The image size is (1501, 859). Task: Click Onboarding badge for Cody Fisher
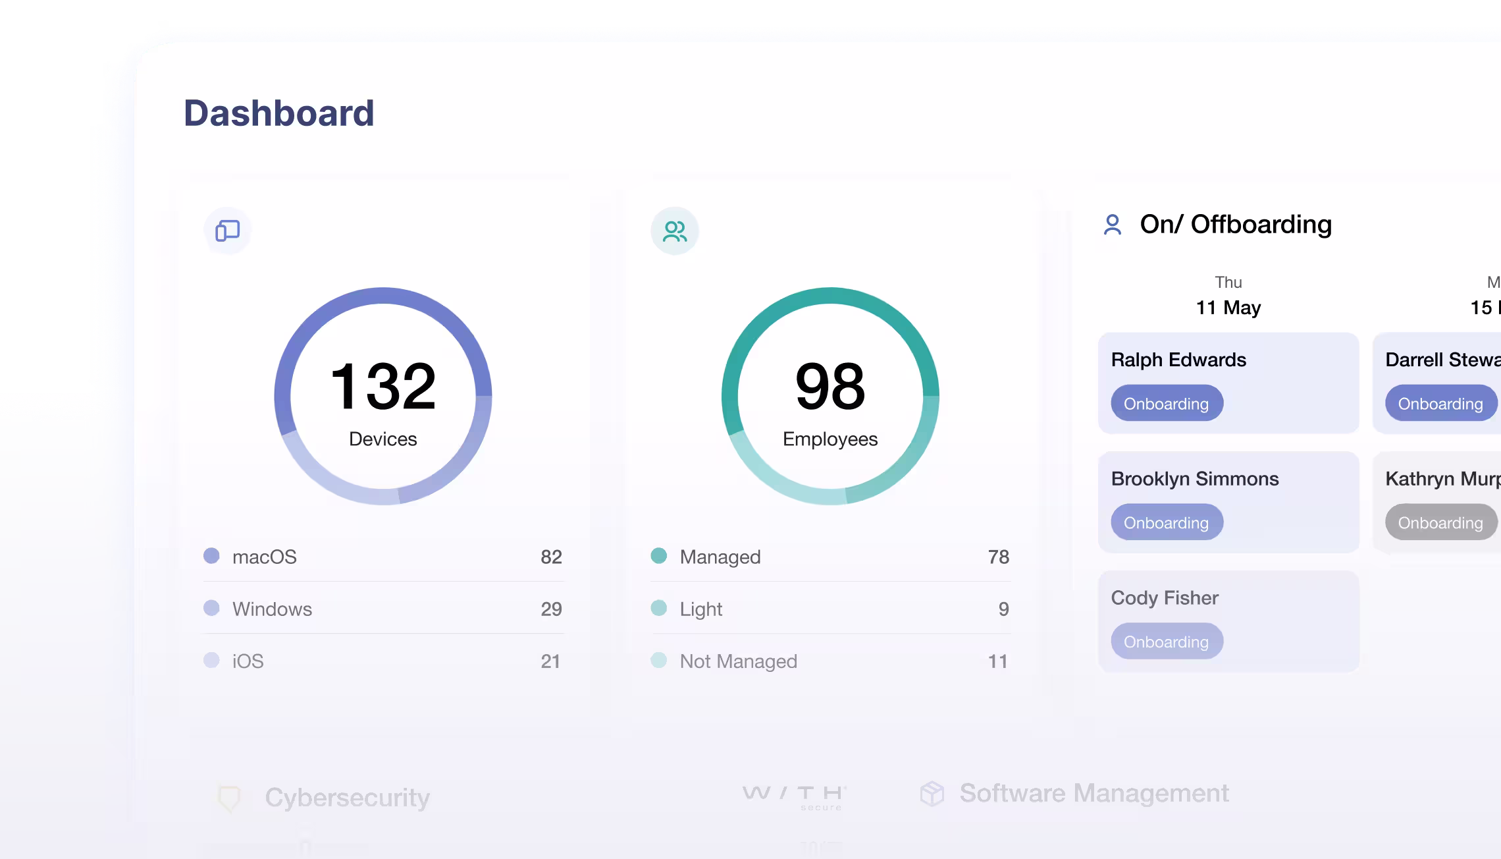(x=1167, y=642)
